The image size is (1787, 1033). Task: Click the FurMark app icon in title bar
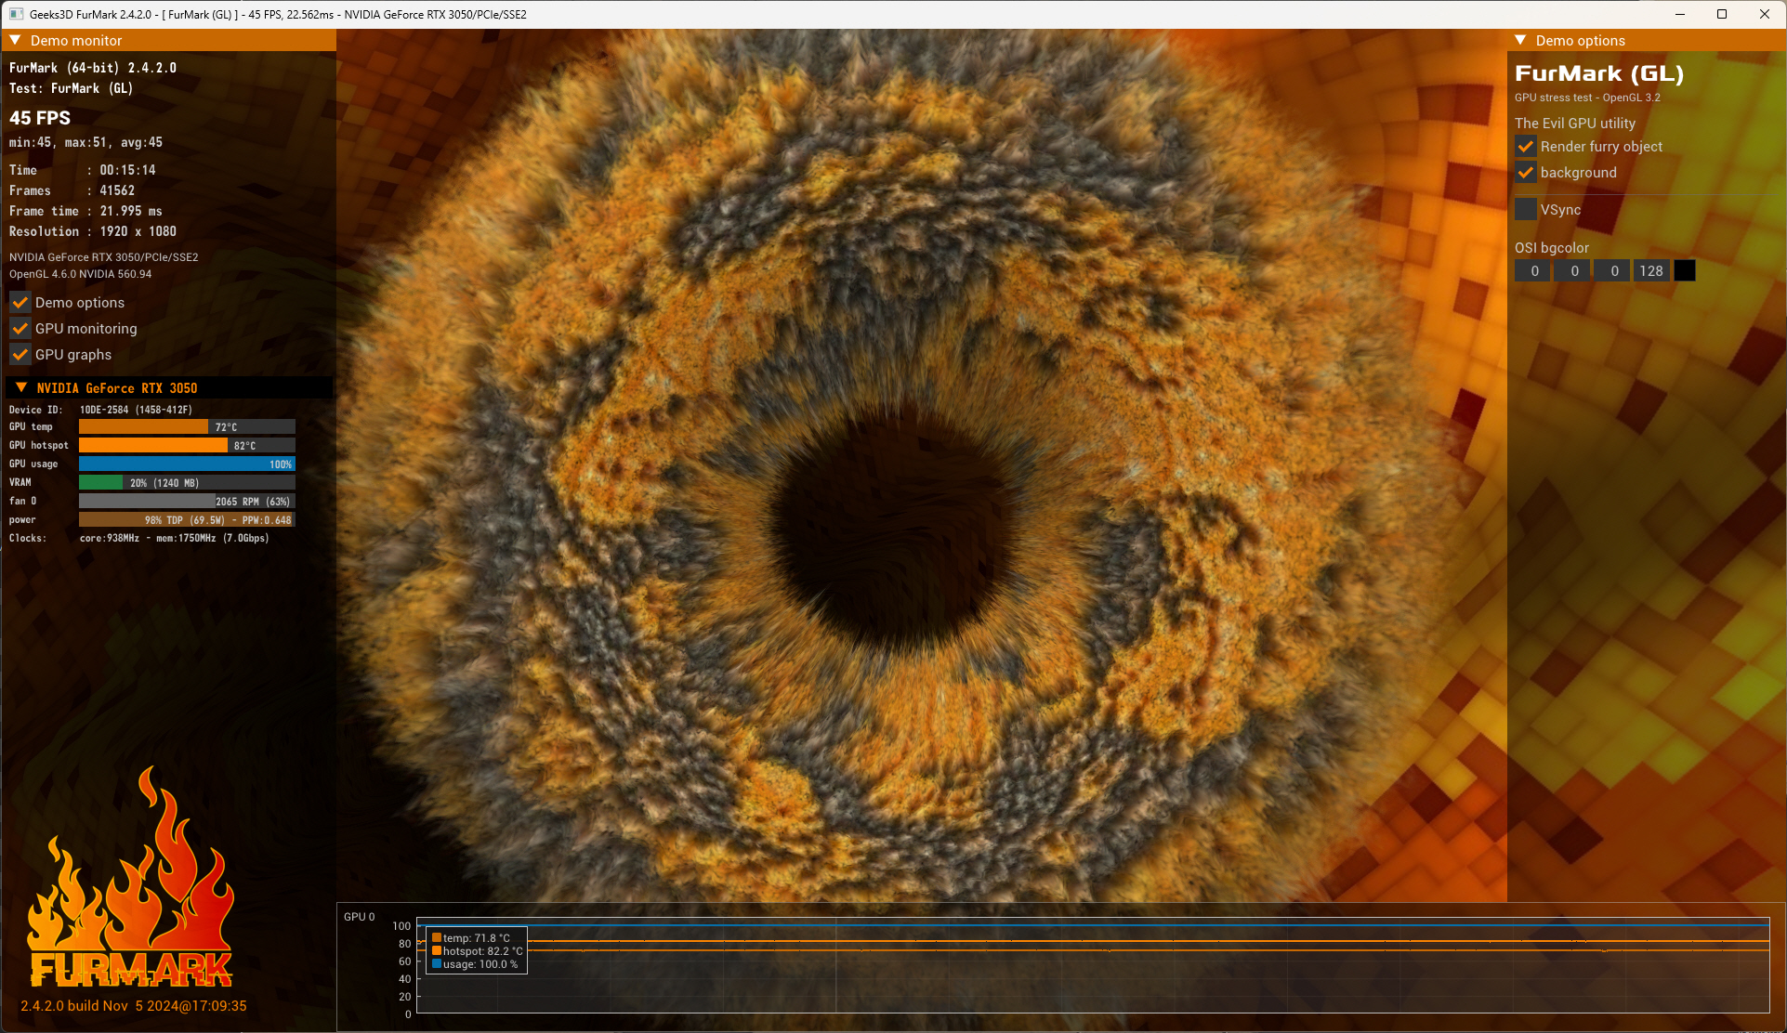(x=16, y=14)
